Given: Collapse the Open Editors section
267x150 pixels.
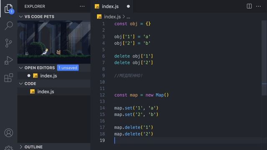Looking at the screenshot, I should 54,67.
